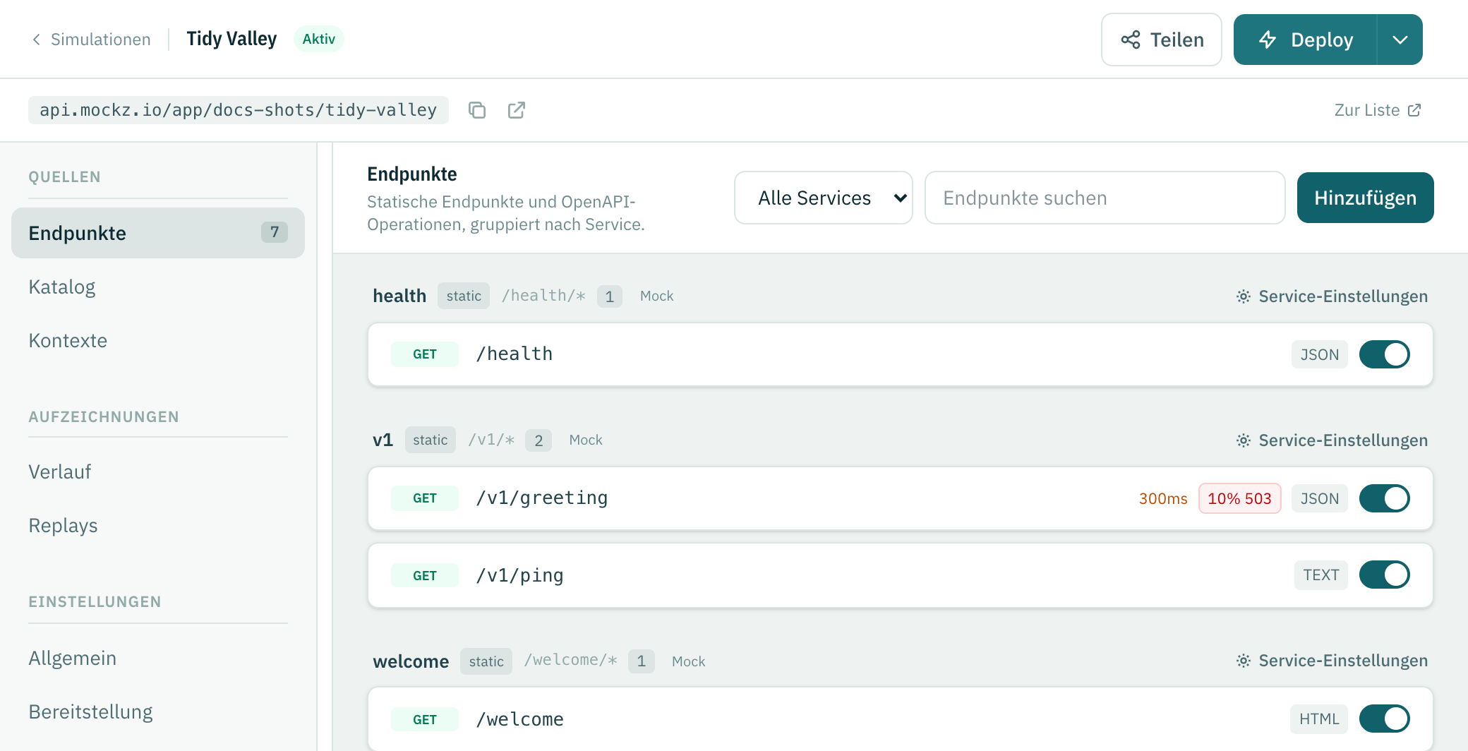1468x751 pixels.
Task: Expand the Deploy options arrow
Action: (1400, 40)
